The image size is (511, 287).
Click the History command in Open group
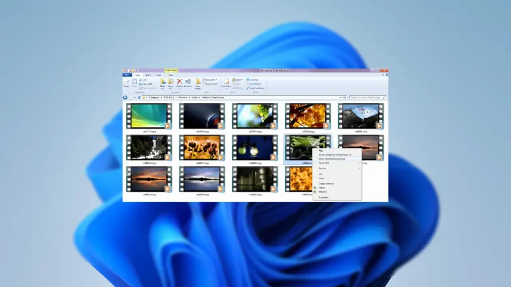pyautogui.click(x=238, y=88)
